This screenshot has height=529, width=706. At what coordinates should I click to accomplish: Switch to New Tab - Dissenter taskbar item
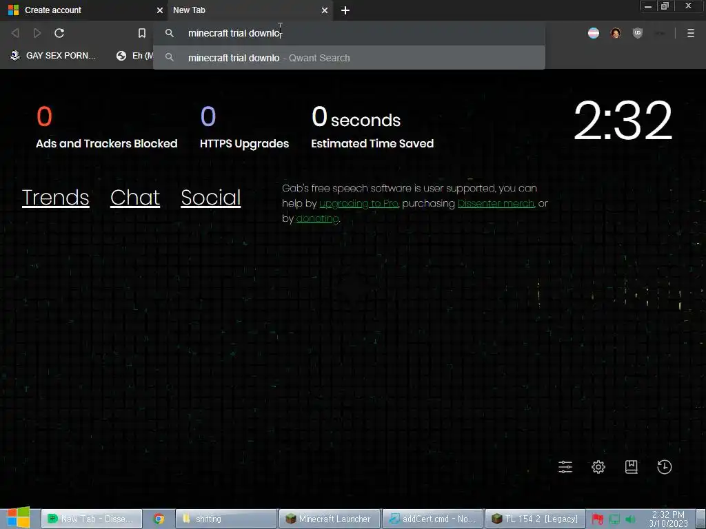point(92,519)
